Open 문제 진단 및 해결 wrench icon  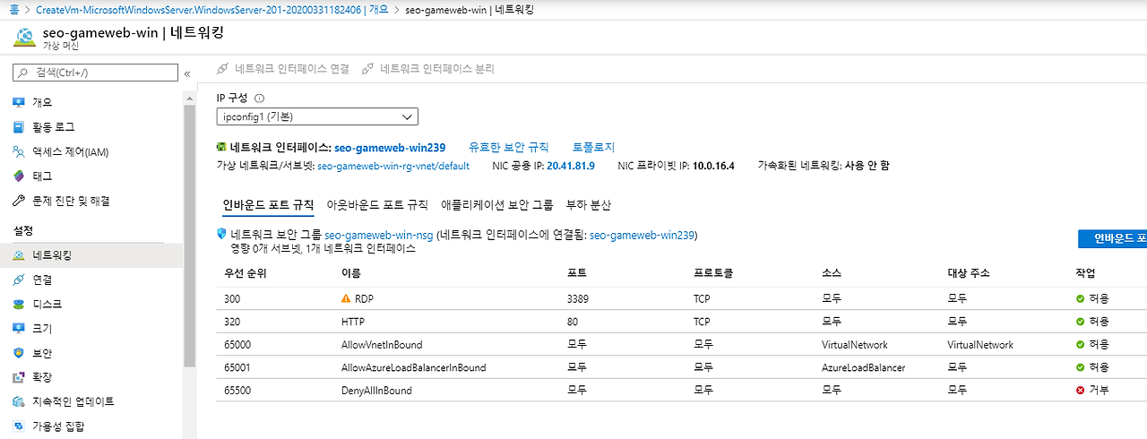(19, 201)
